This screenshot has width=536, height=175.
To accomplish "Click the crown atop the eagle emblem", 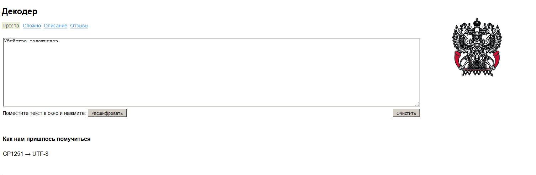I will click(x=477, y=23).
